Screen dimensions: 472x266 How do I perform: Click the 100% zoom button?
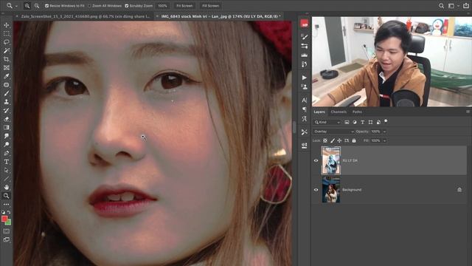tap(162, 6)
